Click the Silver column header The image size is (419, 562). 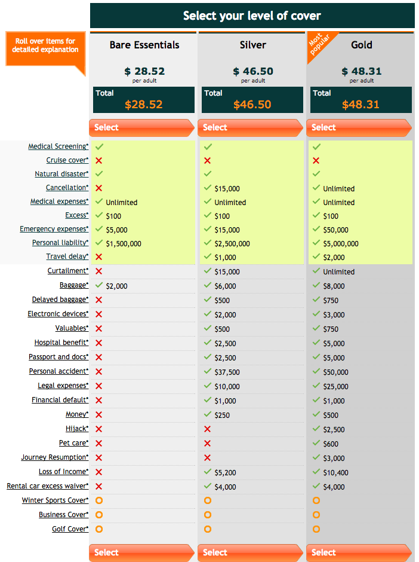(252, 45)
